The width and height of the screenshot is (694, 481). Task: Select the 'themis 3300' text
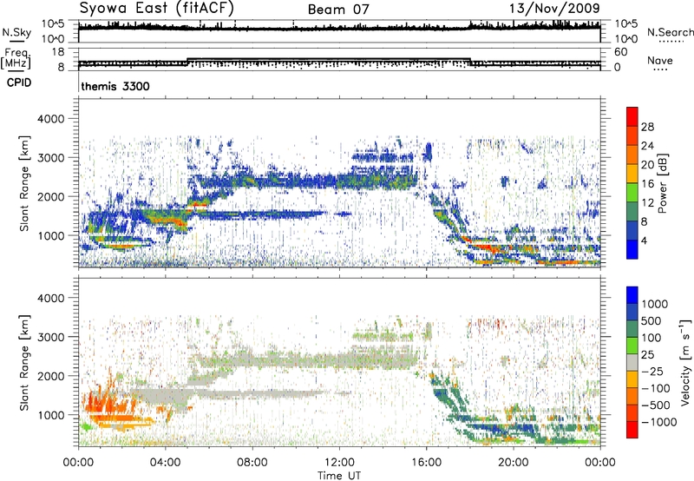pos(115,86)
